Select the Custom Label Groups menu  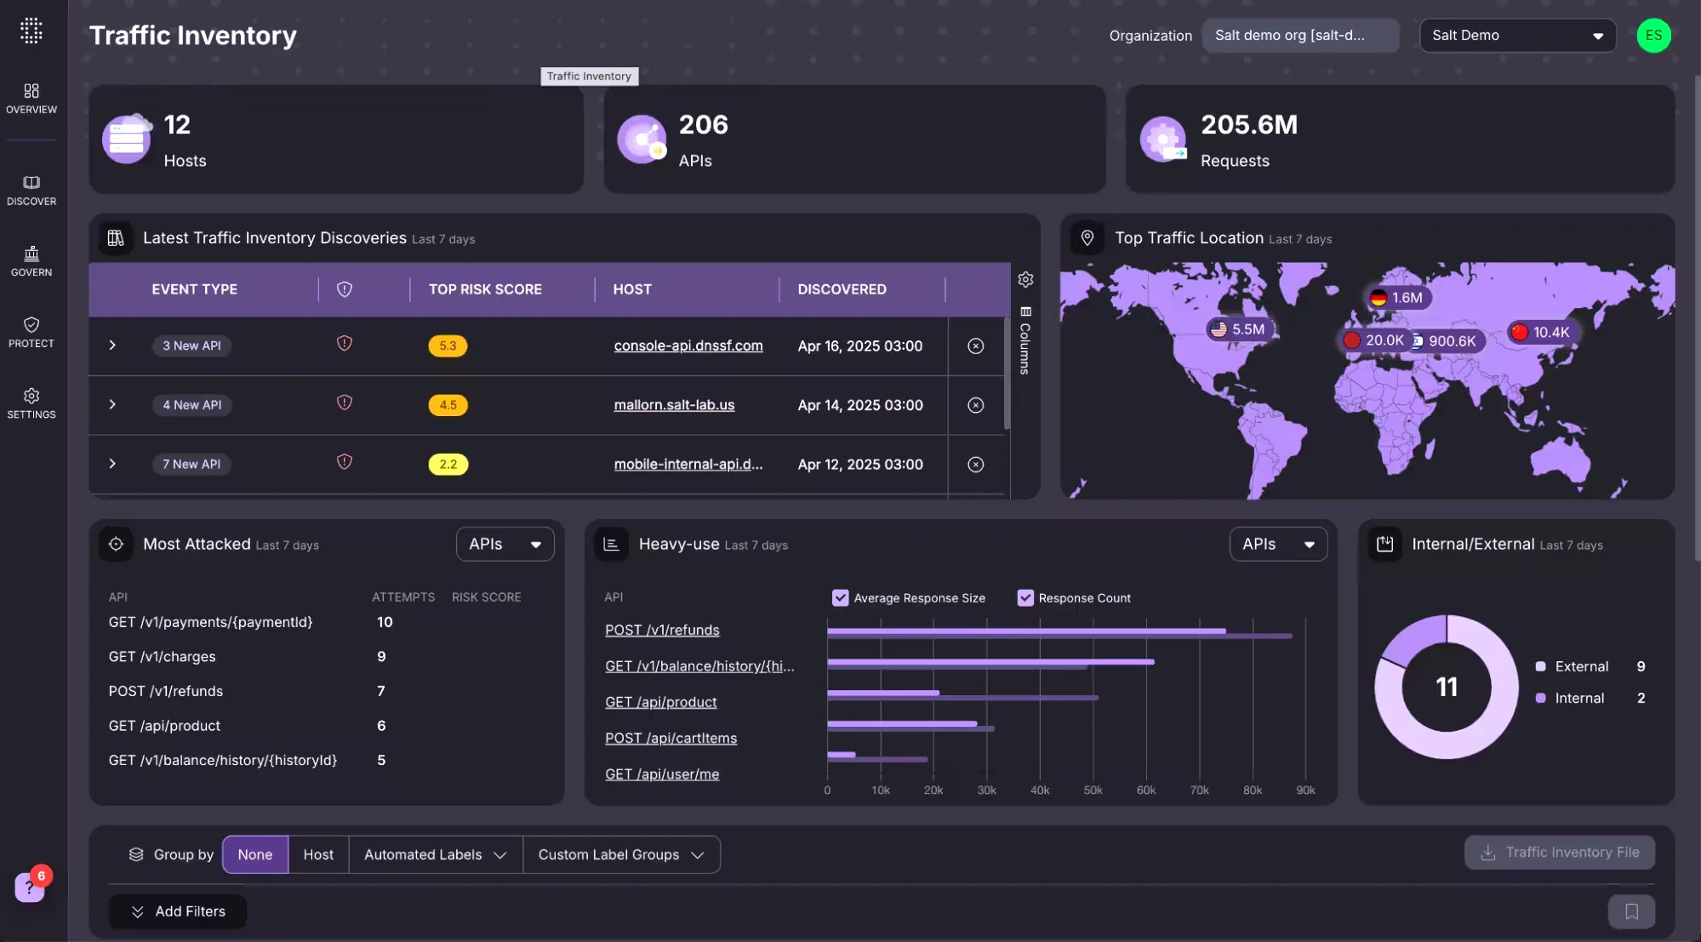(621, 854)
